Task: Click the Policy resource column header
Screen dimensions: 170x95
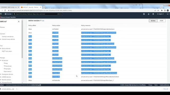Action: coord(86,26)
